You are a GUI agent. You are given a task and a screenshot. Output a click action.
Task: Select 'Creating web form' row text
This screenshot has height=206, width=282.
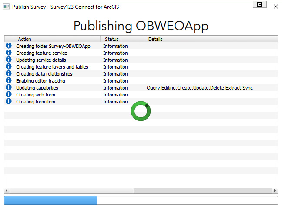(x=36, y=95)
